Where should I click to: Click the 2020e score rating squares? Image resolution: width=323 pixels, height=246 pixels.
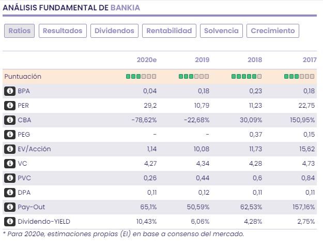click(141, 77)
